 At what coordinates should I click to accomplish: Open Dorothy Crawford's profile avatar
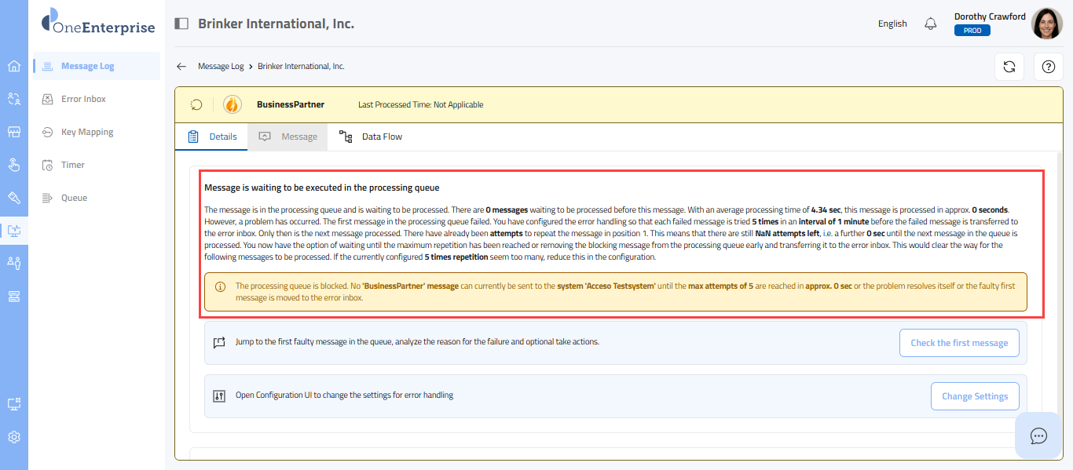tap(1046, 24)
